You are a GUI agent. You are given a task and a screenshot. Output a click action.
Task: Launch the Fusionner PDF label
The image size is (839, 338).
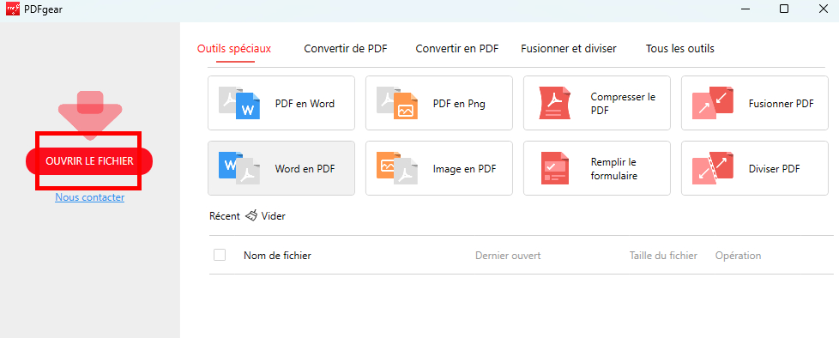click(782, 104)
